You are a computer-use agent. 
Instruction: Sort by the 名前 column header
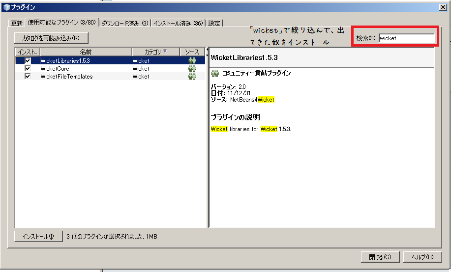[x=86, y=52]
